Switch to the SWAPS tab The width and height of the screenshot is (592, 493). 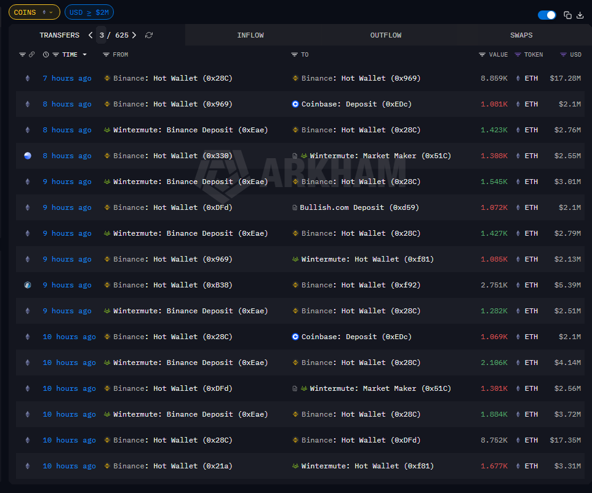pyautogui.click(x=521, y=35)
